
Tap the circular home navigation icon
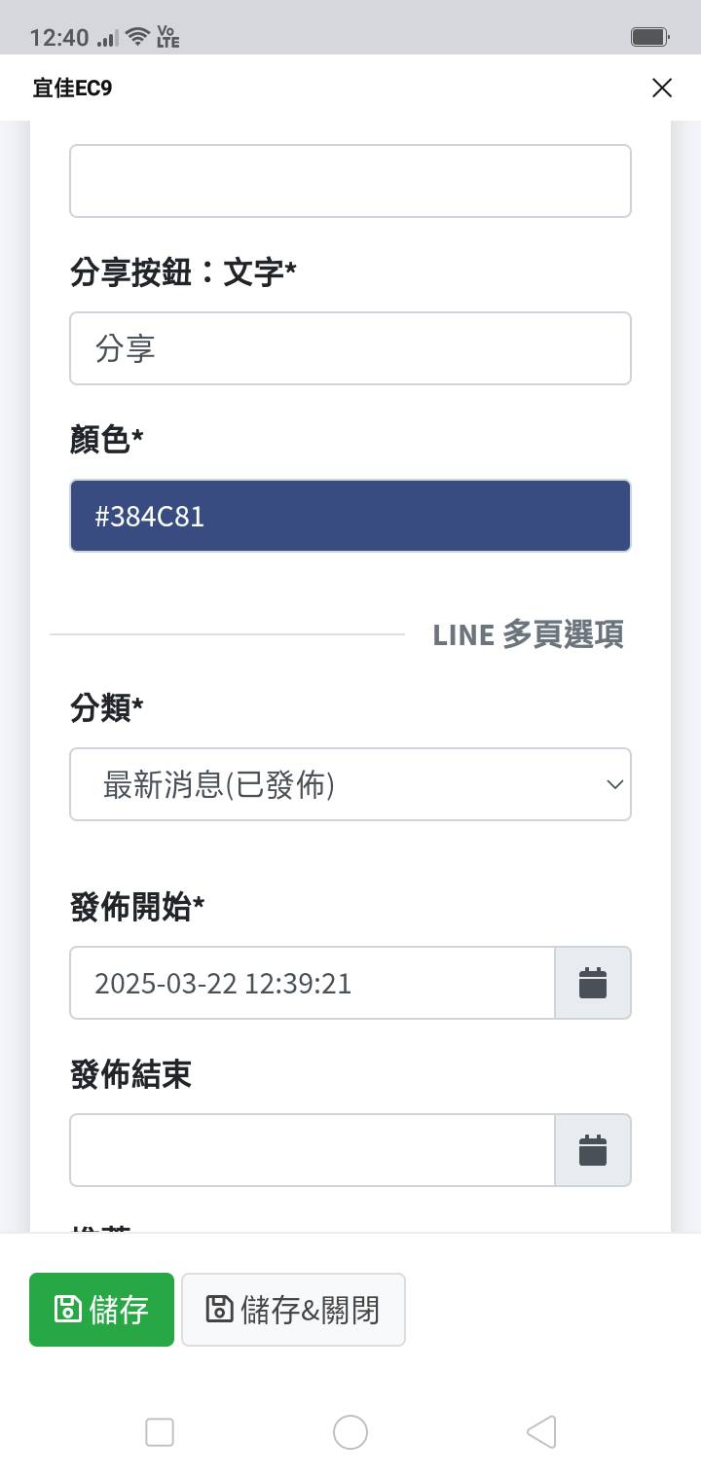[350, 1431]
